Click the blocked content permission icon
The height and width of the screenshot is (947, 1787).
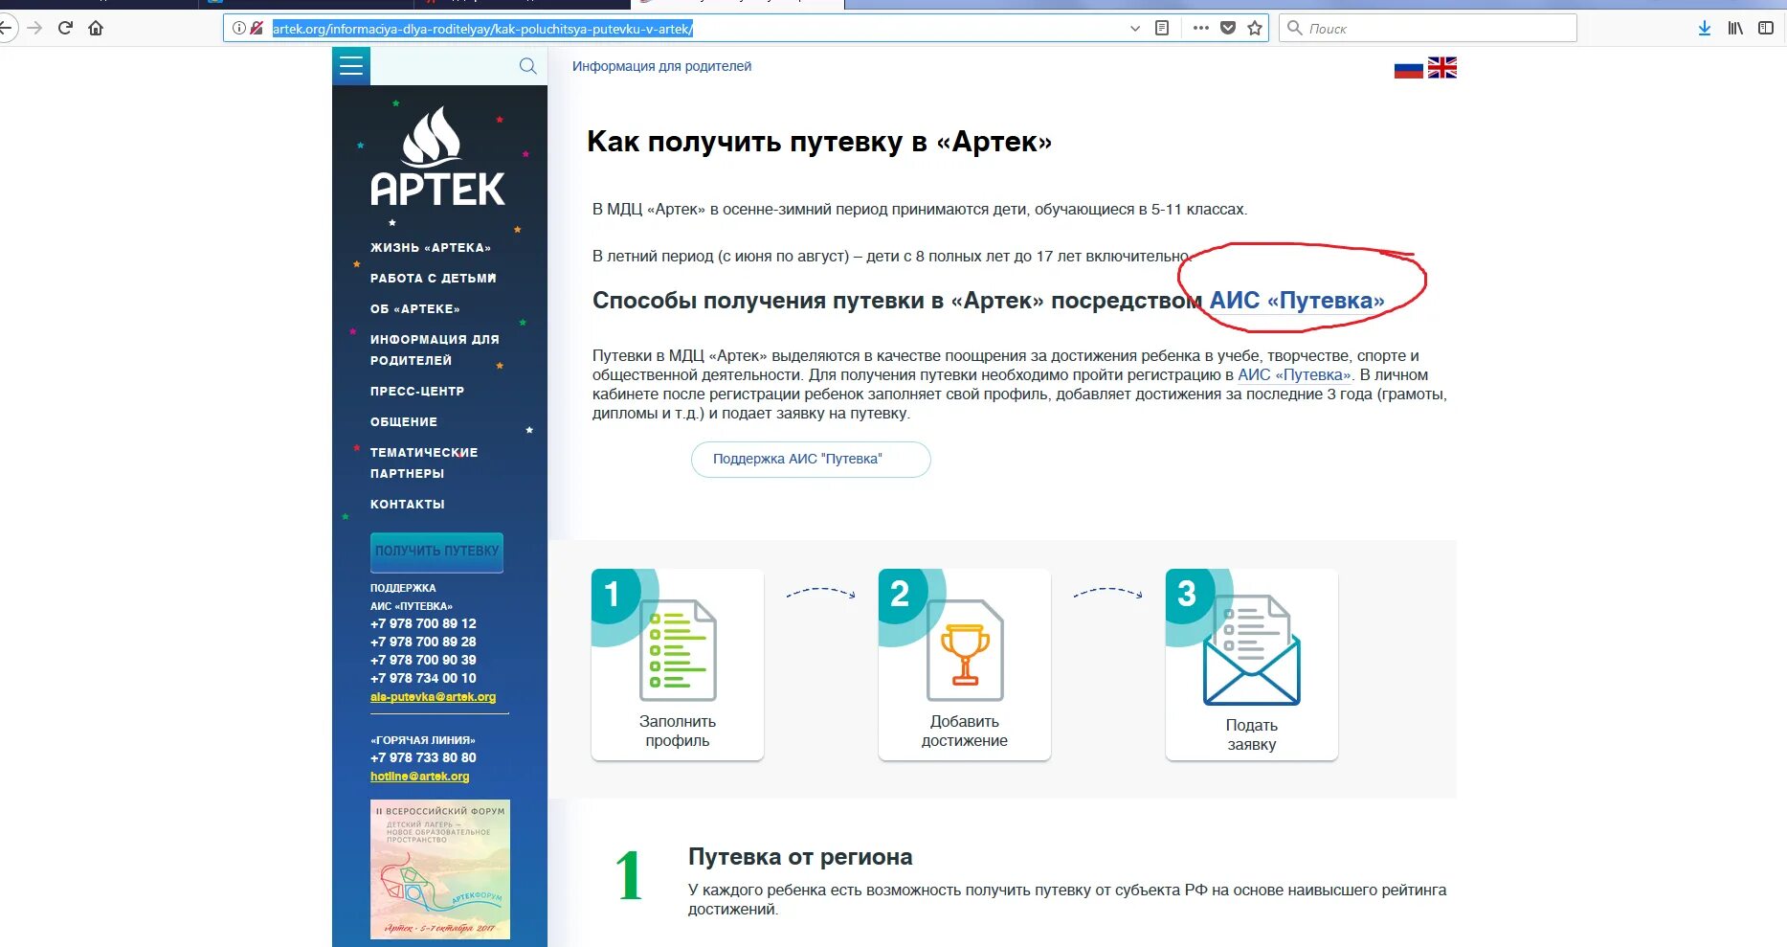click(257, 29)
